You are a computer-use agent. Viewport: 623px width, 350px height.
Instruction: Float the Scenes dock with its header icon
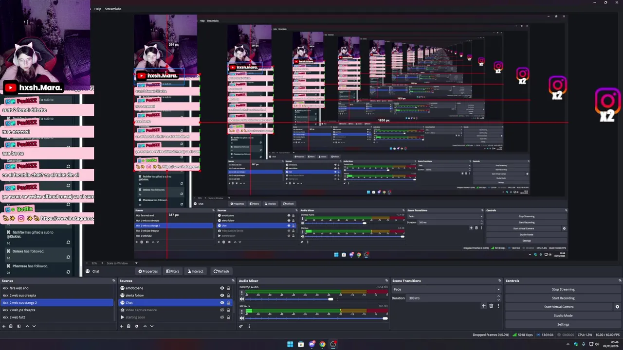(x=114, y=280)
